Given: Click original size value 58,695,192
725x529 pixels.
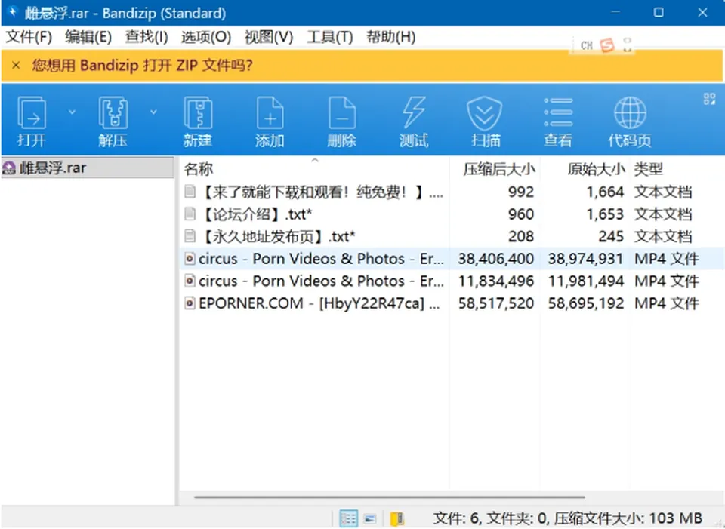Looking at the screenshot, I should pyautogui.click(x=586, y=303).
